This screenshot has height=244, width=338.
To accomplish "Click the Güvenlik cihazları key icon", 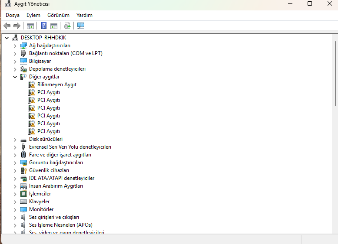I will tap(23, 170).
